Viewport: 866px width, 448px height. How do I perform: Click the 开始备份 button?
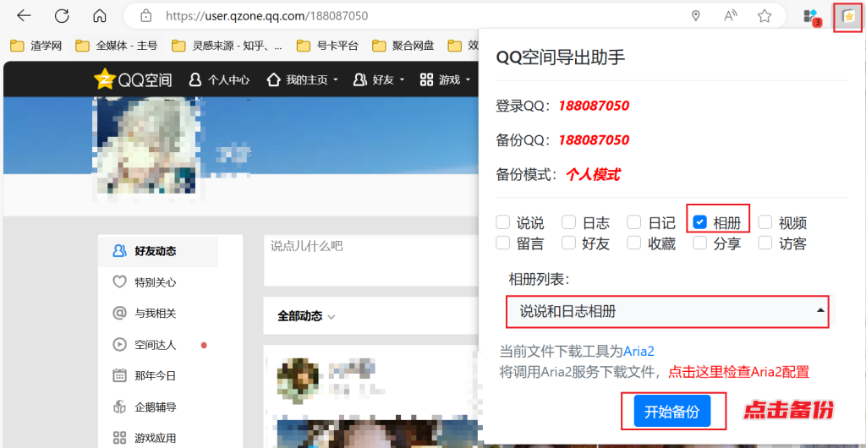(672, 411)
